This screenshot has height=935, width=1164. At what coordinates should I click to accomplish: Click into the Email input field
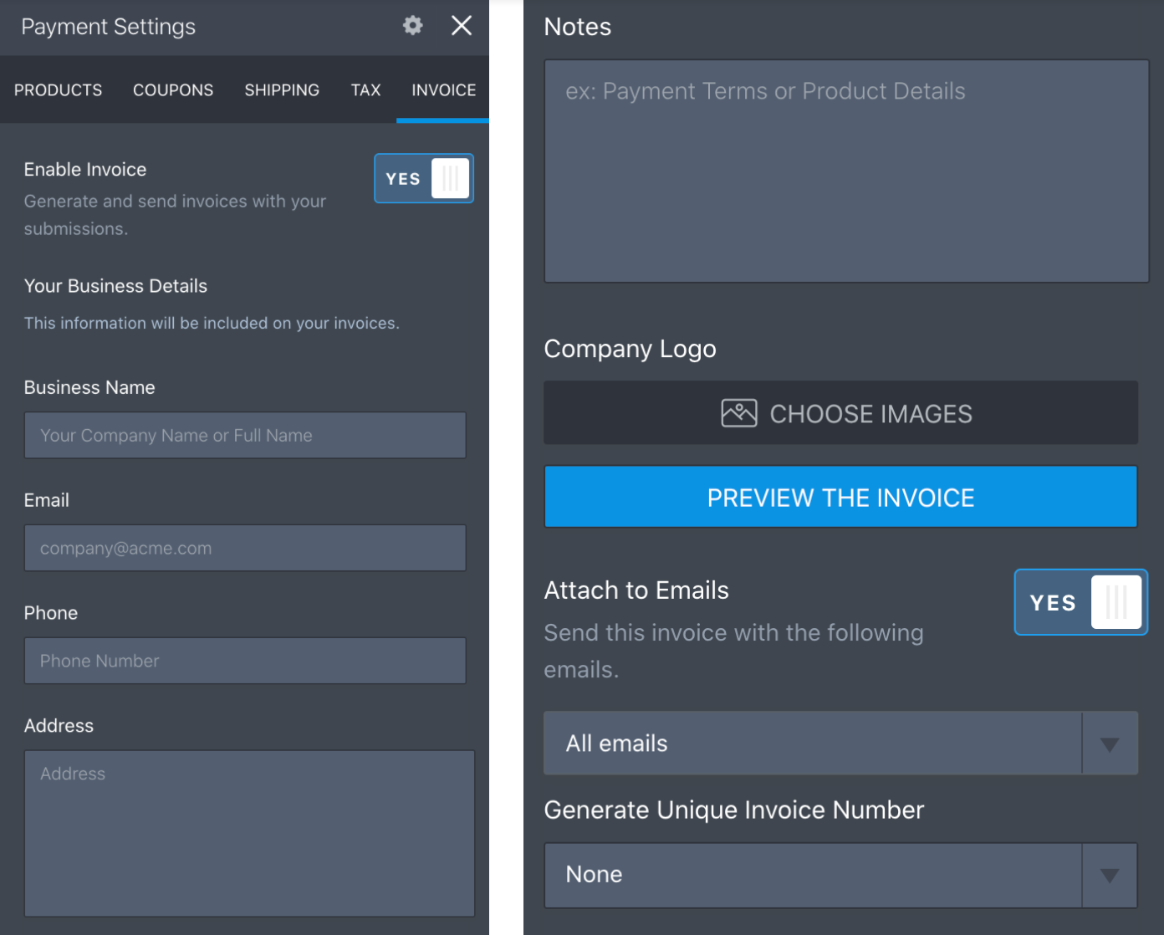tap(245, 548)
